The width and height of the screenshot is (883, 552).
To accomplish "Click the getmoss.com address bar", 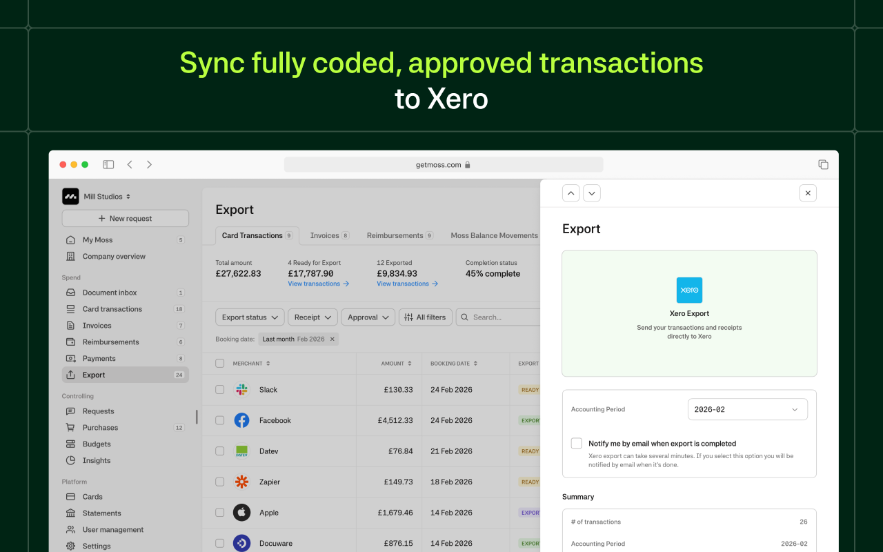I will pyautogui.click(x=444, y=165).
